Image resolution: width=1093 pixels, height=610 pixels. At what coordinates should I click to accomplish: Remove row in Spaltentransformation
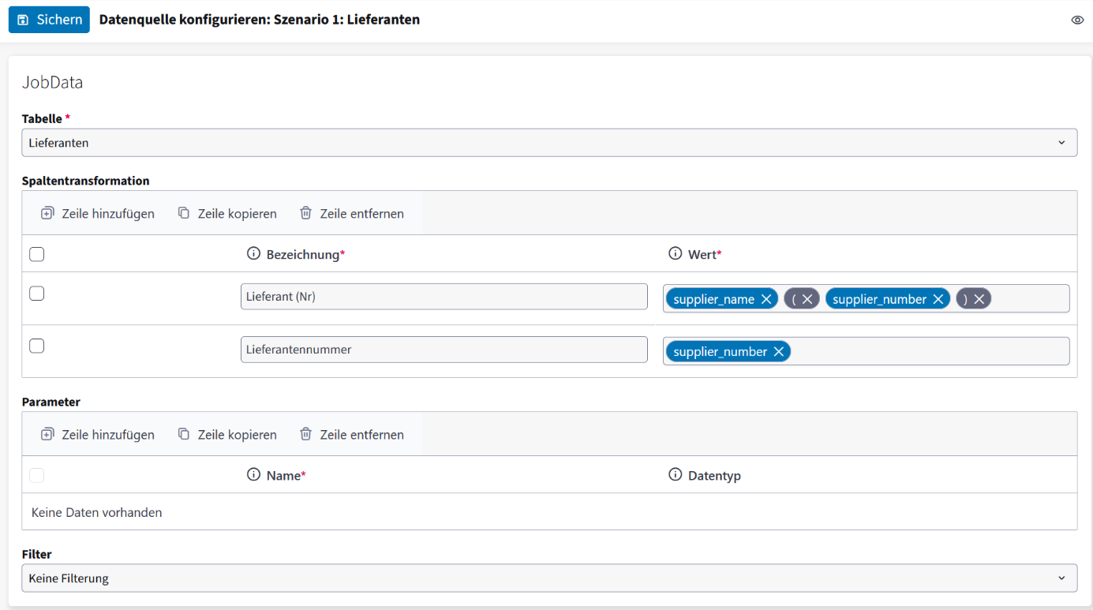pos(352,213)
